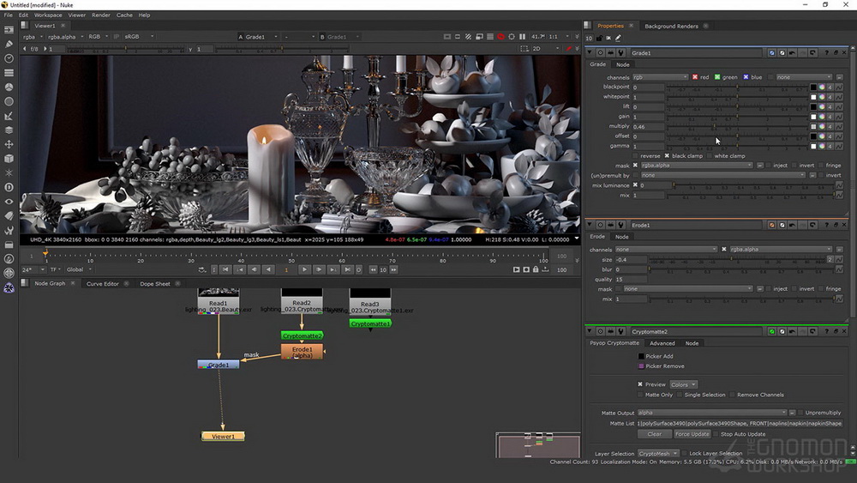The height and width of the screenshot is (483, 857).
Task: Click the multiply slider in Grade1
Action: click(737, 126)
